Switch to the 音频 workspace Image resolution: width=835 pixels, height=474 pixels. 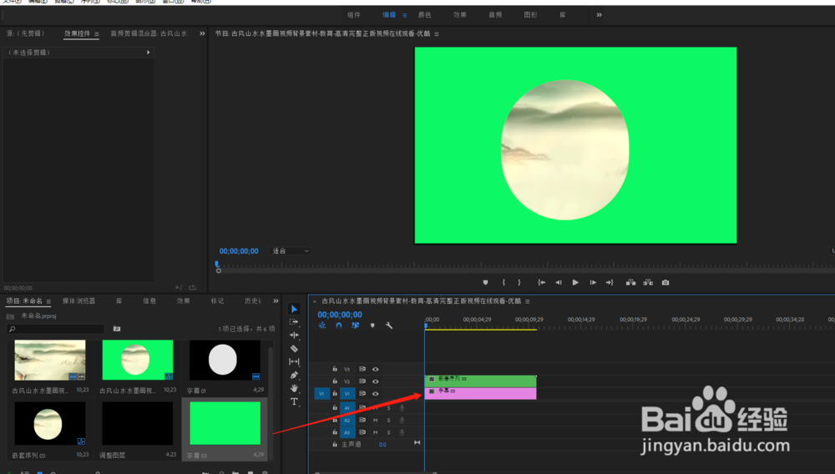[495, 15]
